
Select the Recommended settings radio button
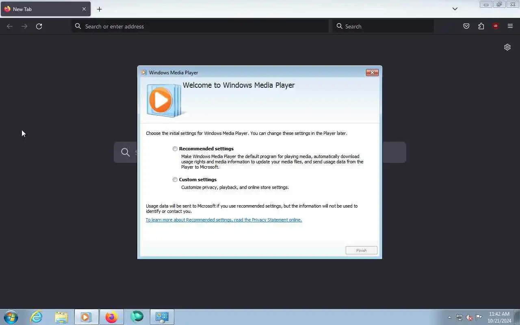175,149
